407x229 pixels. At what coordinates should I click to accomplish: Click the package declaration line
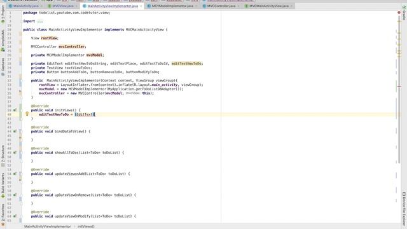point(66,13)
